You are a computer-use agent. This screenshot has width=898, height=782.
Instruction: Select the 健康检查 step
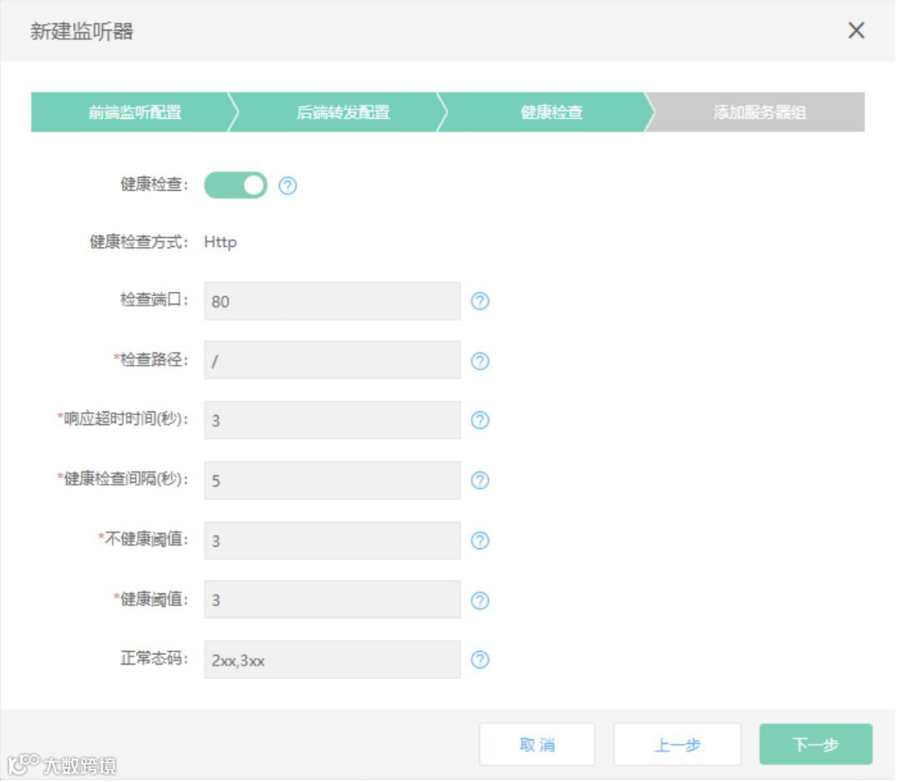pyautogui.click(x=551, y=112)
